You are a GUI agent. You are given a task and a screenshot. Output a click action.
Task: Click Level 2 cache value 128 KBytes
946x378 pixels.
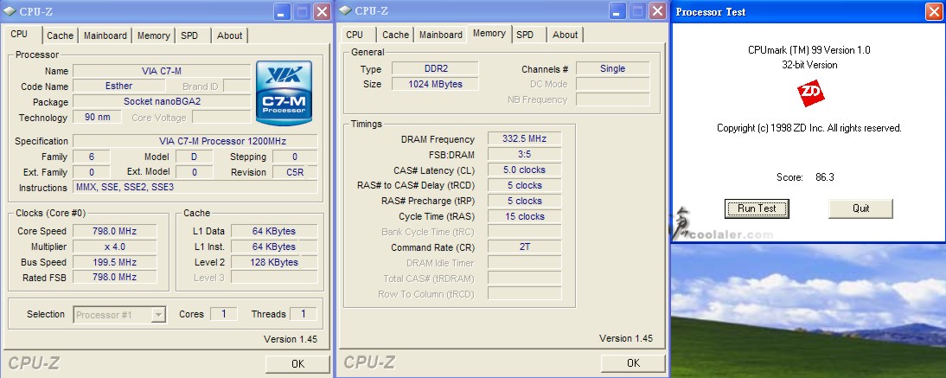coord(274,262)
